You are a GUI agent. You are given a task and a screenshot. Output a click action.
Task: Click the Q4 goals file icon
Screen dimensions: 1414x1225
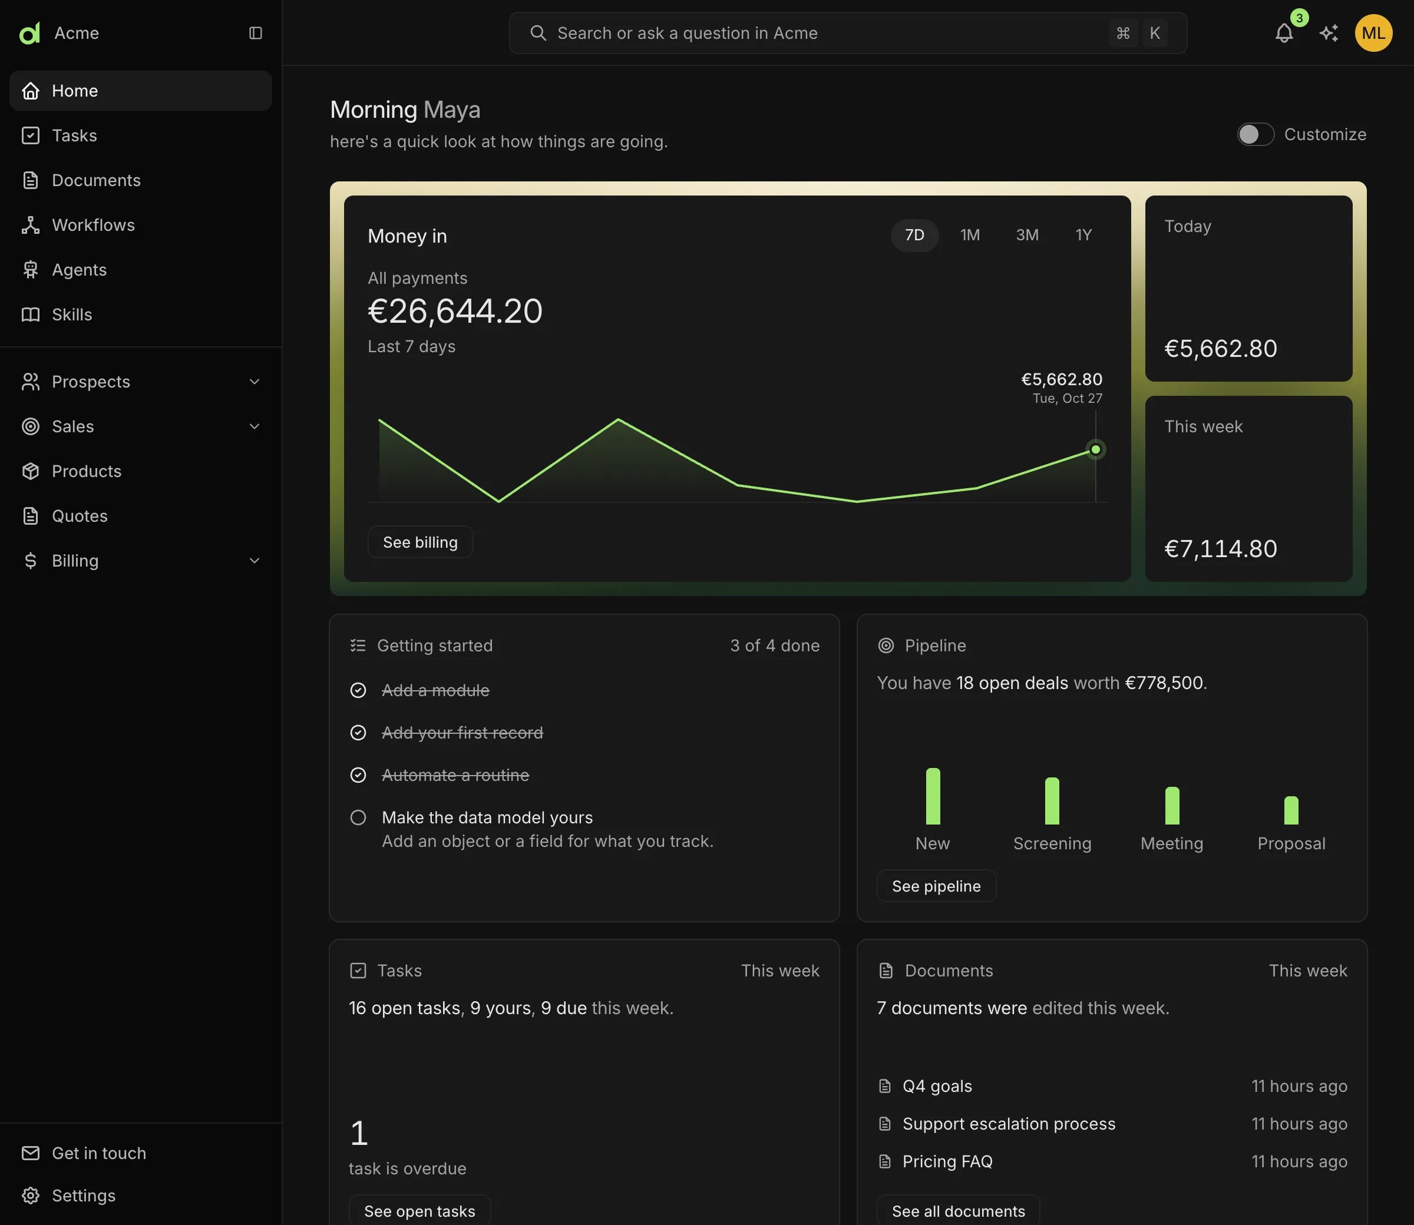click(885, 1086)
